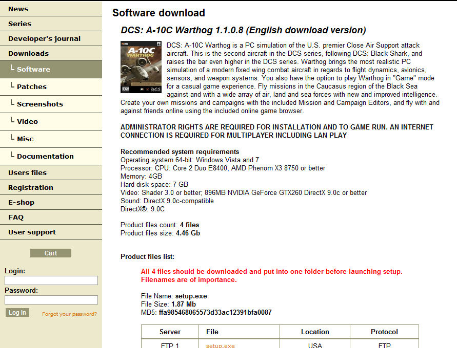Open the Screenshots submenu item

(x=51, y=104)
